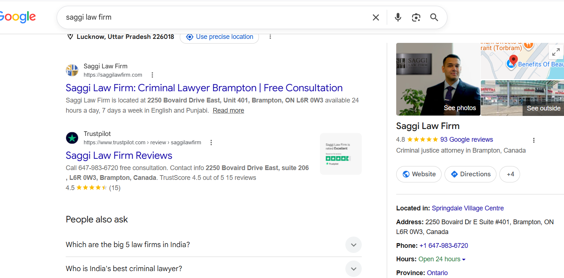Open more options beside Use precise location
Image resolution: width=564 pixels, height=278 pixels.
coord(270,36)
